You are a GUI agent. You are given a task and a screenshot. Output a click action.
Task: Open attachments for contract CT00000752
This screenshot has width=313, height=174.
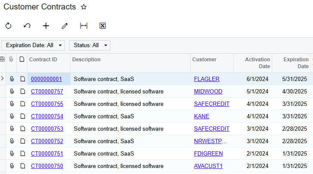click(x=12, y=141)
